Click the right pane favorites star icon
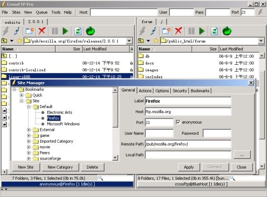Viewport: 267px width, 197px height. tap(156, 41)
